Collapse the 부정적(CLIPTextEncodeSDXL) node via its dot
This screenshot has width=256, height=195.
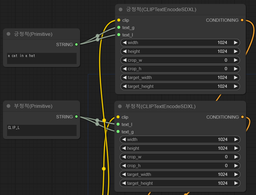click(120, 106)
